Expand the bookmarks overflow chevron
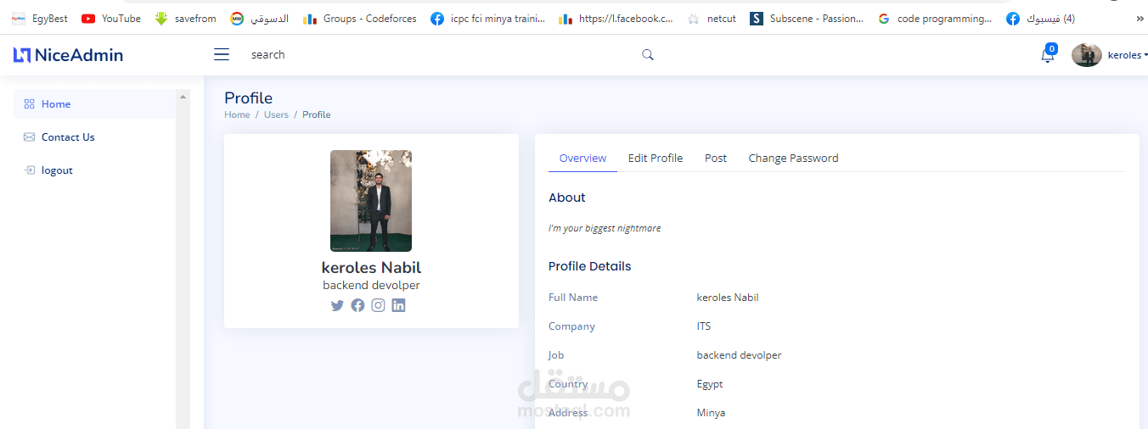Image resolution: width=1148 pixels, height=429 pixels. coord(1140,18)
